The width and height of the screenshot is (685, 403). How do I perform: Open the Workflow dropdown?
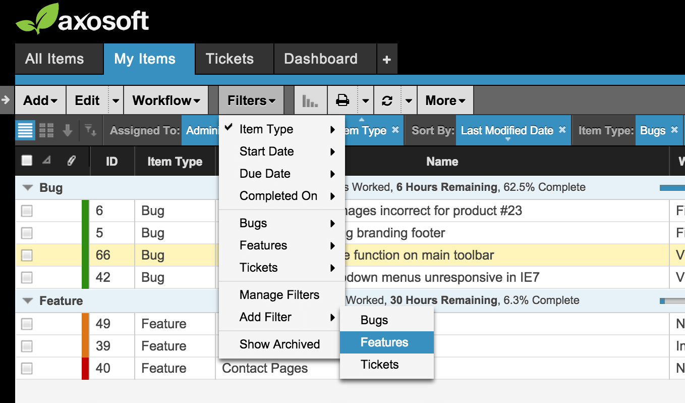click(x=166, y=100)
